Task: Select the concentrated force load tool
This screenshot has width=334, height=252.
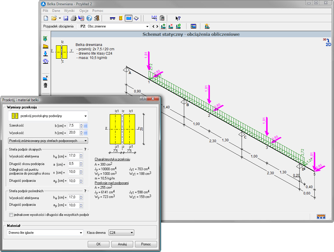Action: coord(45,53)
